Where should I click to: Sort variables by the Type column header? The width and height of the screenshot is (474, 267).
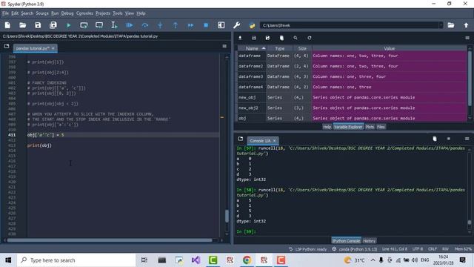pyautogui.click(x=280, y=48)
